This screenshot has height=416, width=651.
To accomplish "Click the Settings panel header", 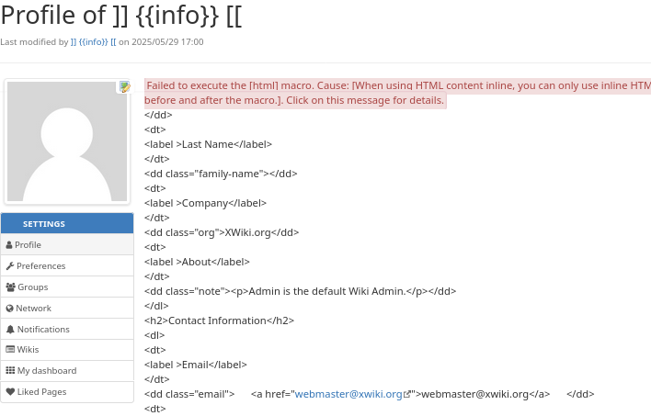I will tap(67, 223).
